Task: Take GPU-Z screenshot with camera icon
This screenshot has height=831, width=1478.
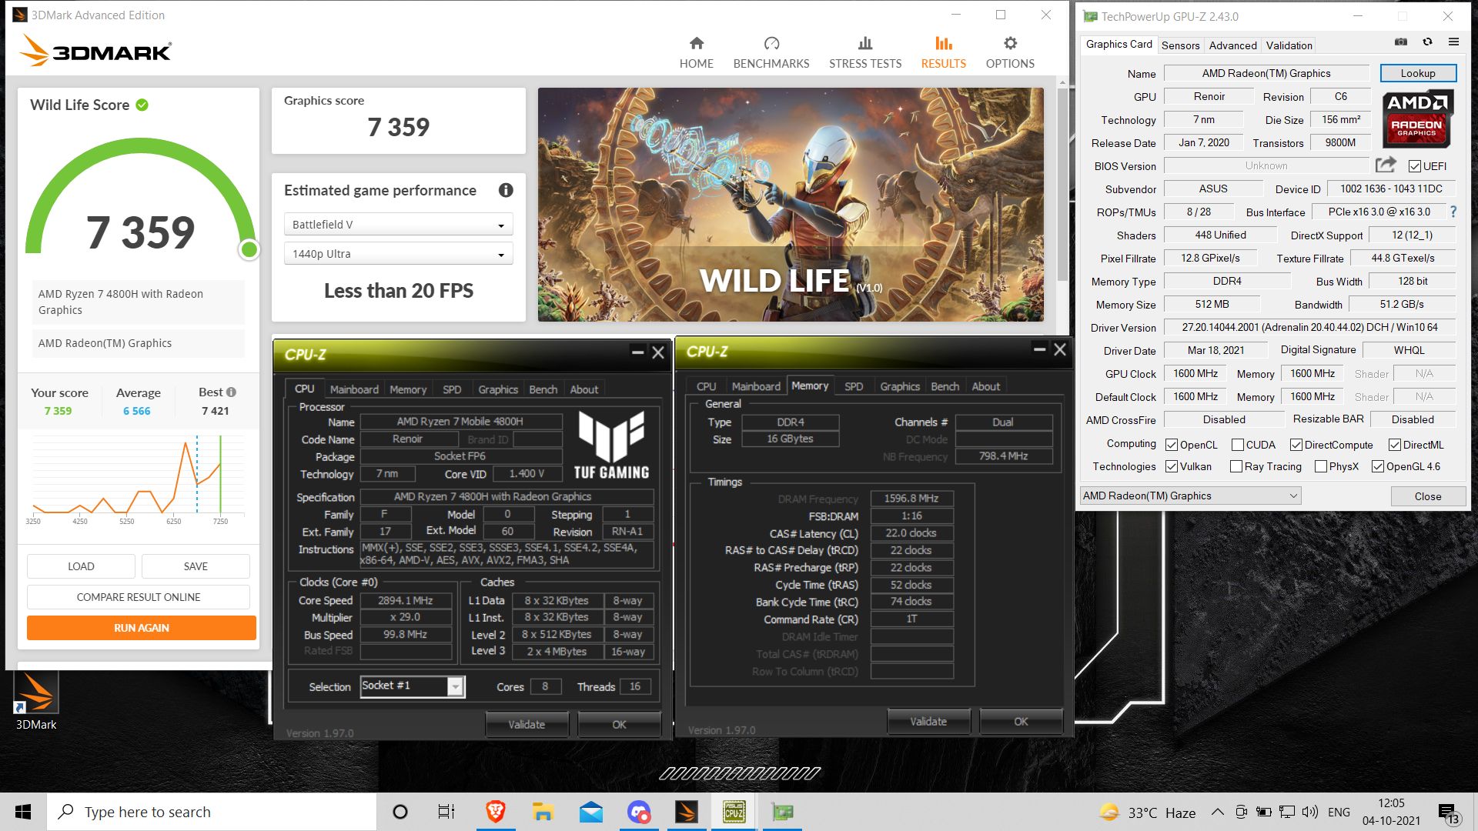Action: click(1401, 42)
